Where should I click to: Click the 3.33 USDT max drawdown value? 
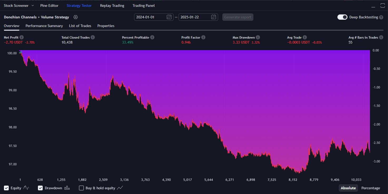[x=241, y=42]
